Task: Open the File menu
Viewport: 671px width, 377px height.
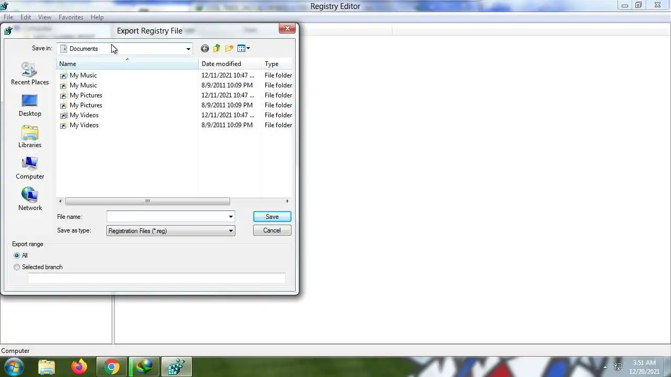Action: [x=8, y=17]
